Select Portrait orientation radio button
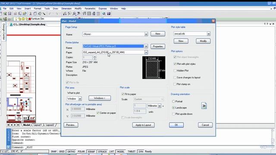Viewport: 276px width, 155px height. [173, 102]
